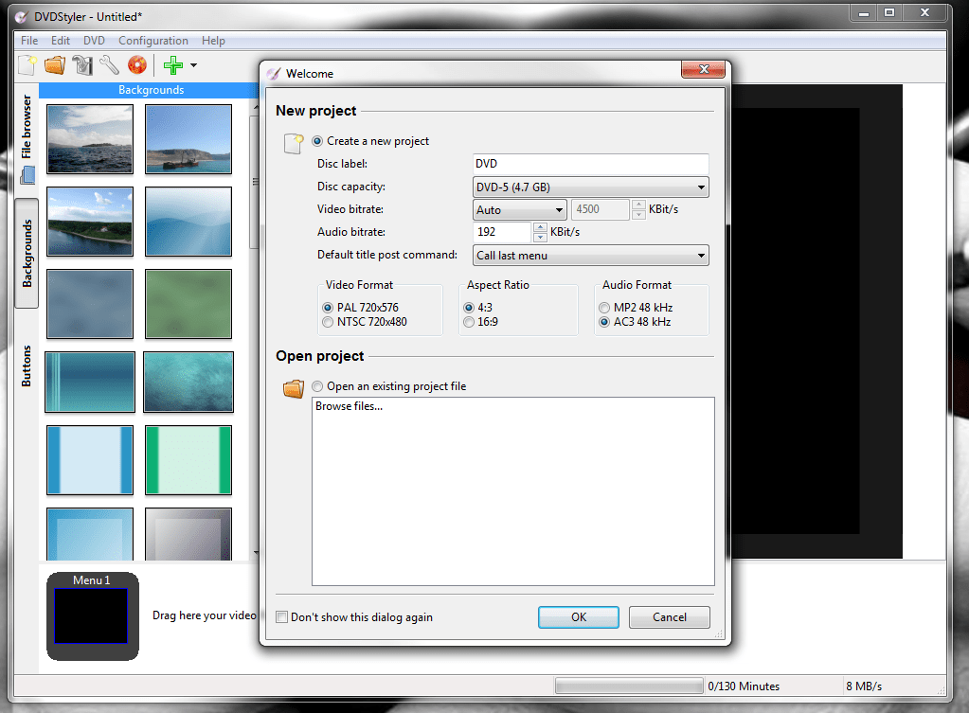
Task: Open a project file via the folder toolbar icon
Action: 54,64
